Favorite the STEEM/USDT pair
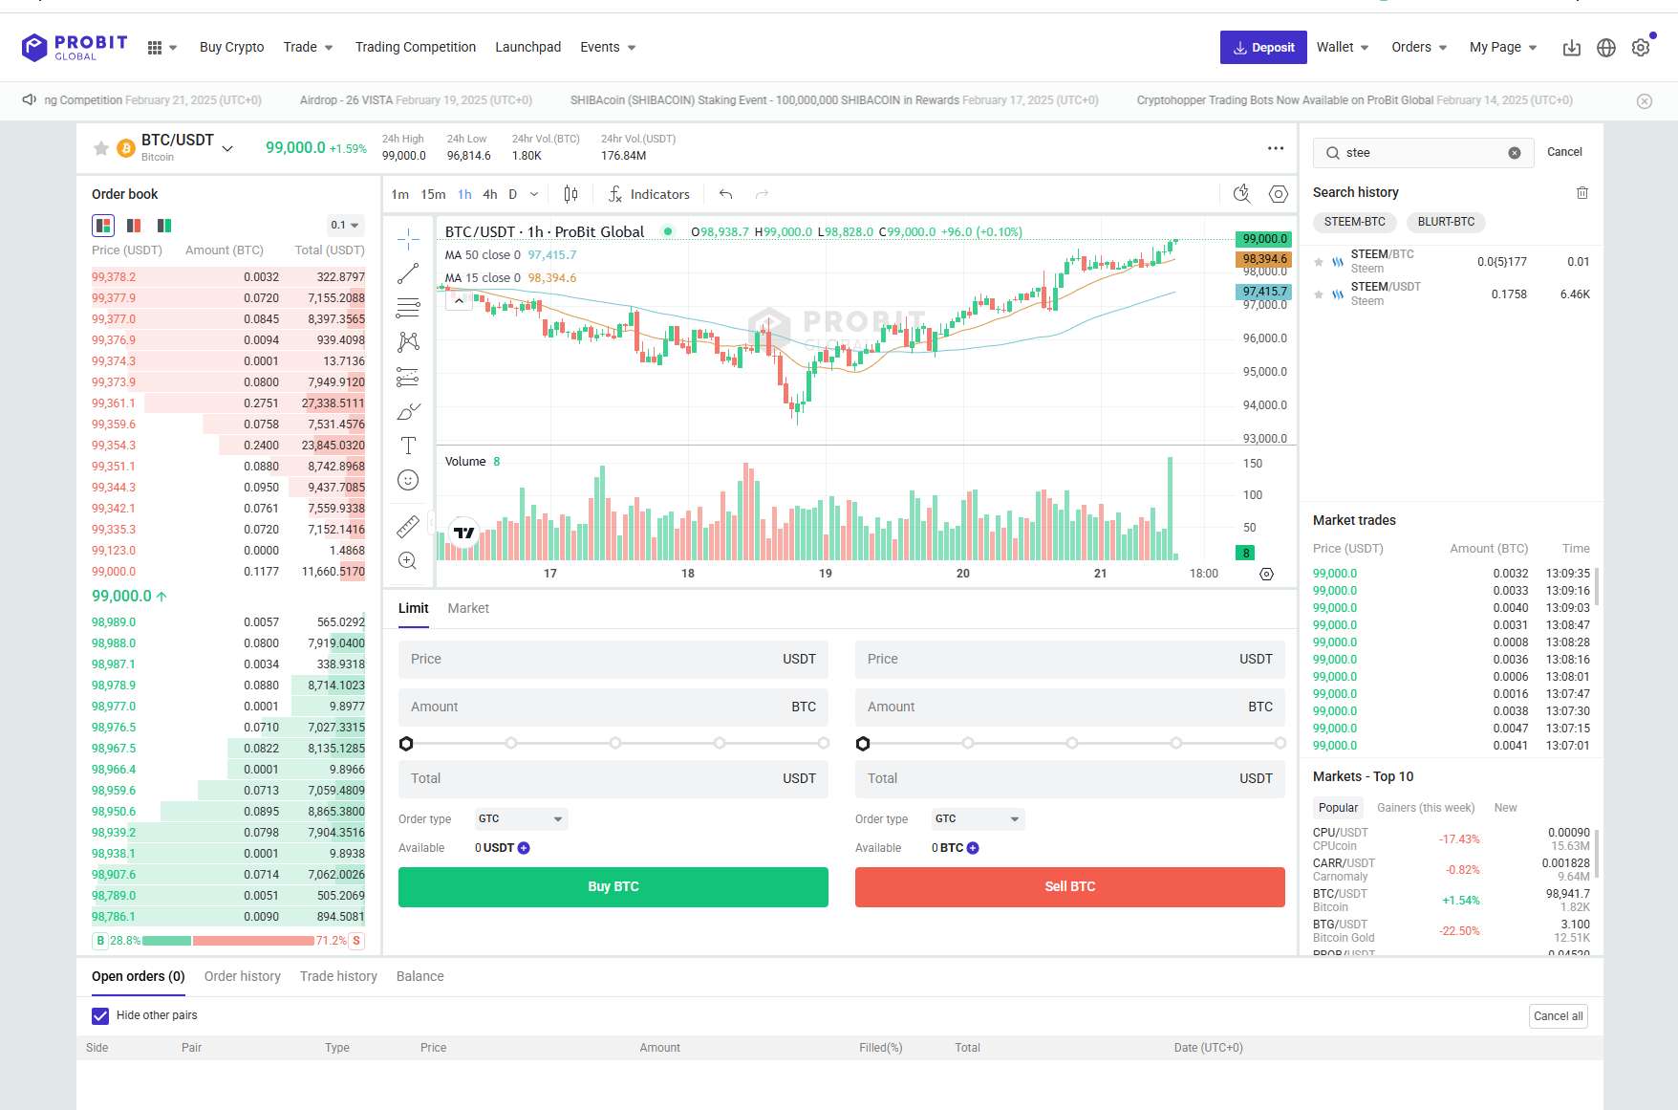1678x1110 pixels. point(1319,294)
